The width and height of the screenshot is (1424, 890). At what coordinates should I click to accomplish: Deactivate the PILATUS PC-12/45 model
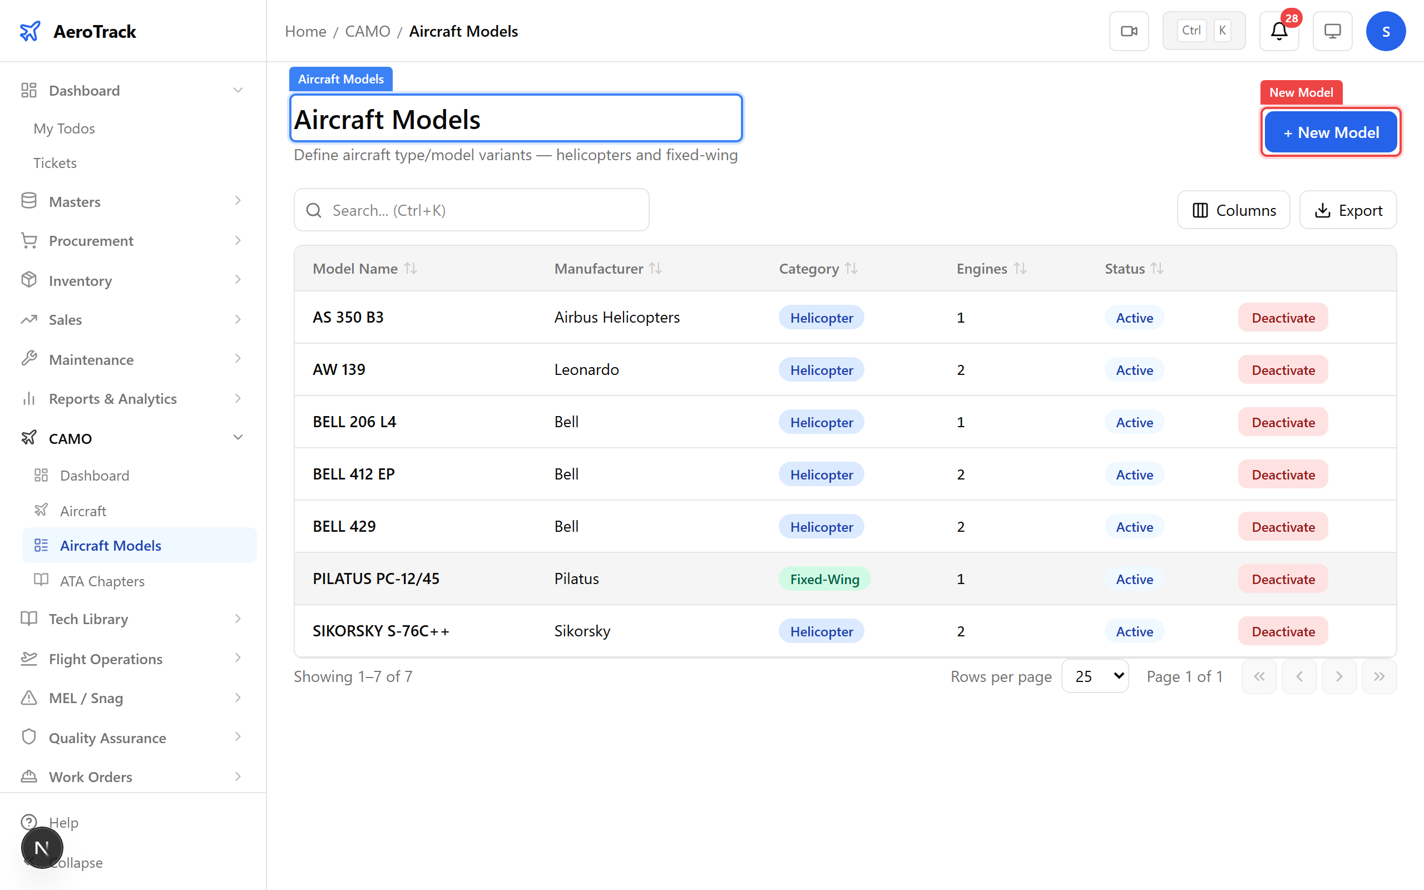(1282, 578)
